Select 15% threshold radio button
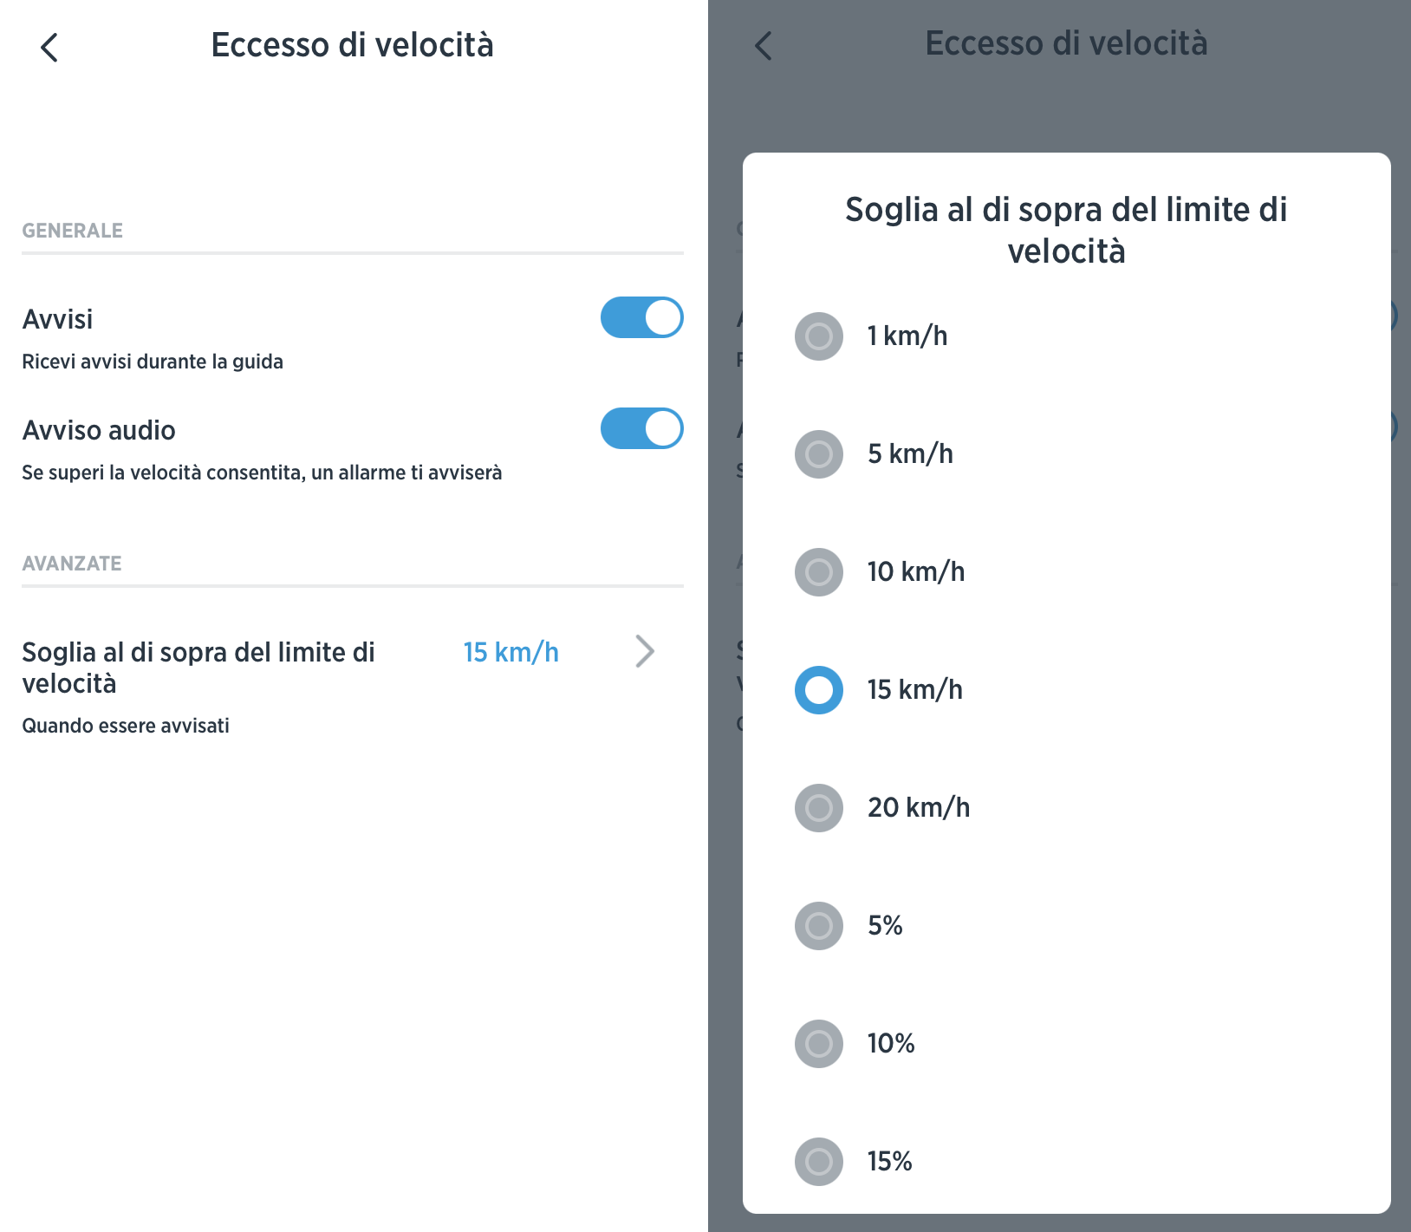The image size is (1411, 1232). (819, 1162)
